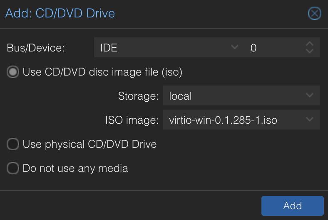Choose the no media radio button
Image resolution: width=328 pixels, height=220 pixels.
pyautogui.click(x=13, y=168)
